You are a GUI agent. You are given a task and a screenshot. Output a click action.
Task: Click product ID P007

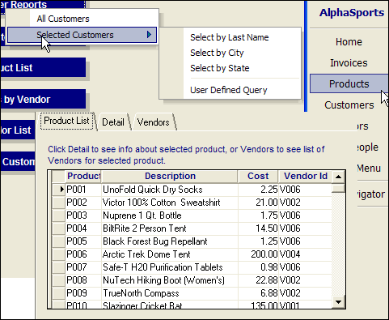pyautogui.click(x=77, y=267)
